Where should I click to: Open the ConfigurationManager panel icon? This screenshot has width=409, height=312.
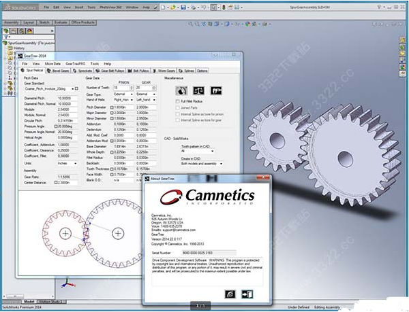[22, 31]
